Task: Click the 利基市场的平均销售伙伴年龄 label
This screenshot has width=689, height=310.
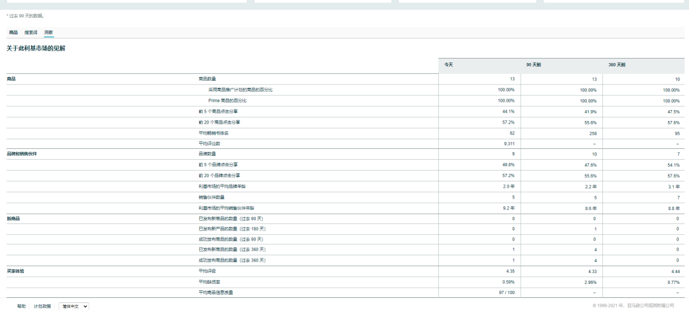Action: click(226, 208)
